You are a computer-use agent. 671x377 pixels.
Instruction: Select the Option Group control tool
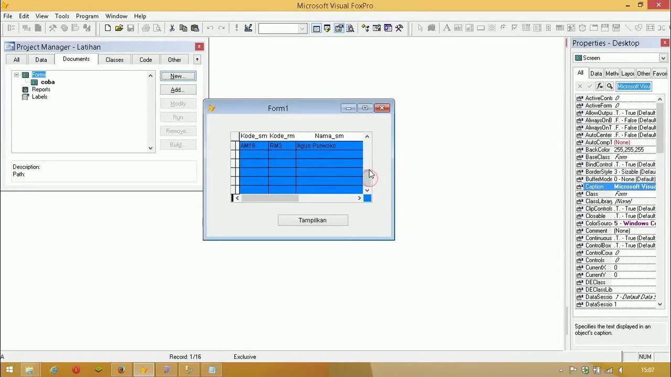tap(492, 28)
